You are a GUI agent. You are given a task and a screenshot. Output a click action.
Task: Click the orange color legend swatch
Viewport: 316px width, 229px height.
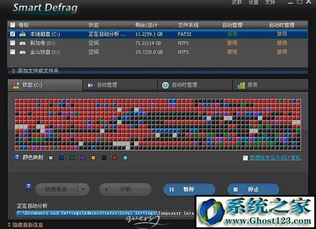pos(93,158)
